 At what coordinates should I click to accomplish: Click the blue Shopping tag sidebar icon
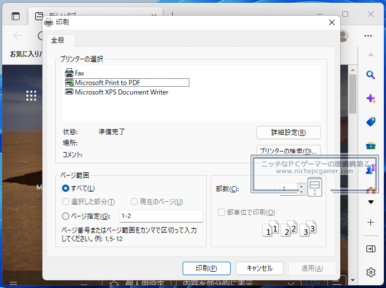tap(370, 122)
